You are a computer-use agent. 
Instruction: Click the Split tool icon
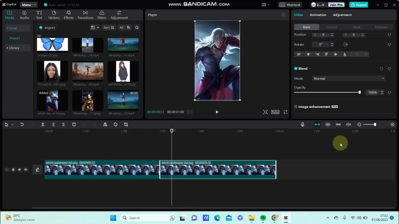coord(43,124)
